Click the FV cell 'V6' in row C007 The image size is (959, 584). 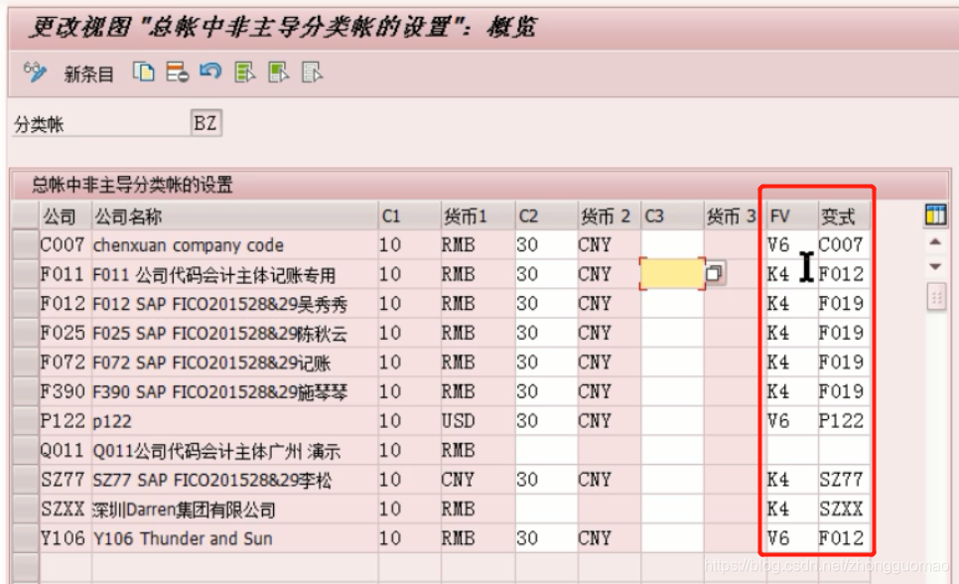point(792,245)
